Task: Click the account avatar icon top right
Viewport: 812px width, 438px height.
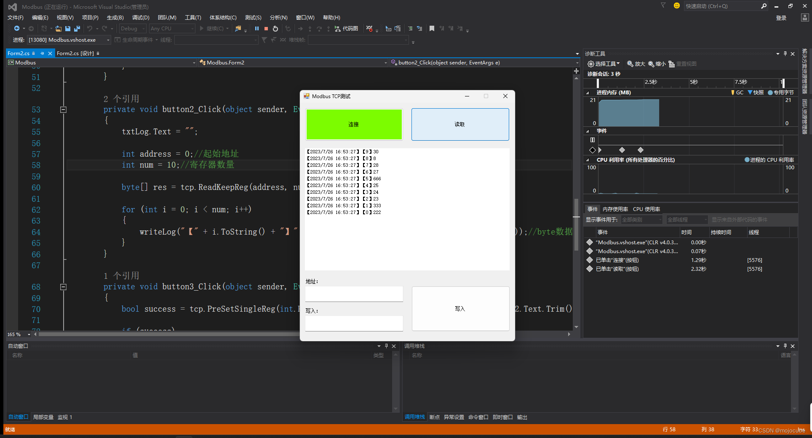Action: (x=805, y=17)
